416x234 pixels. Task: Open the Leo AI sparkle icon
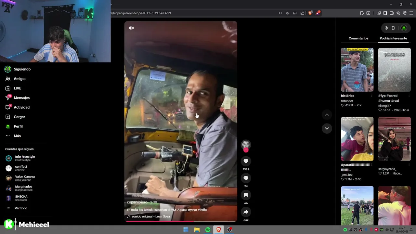[x=398, y=13]
